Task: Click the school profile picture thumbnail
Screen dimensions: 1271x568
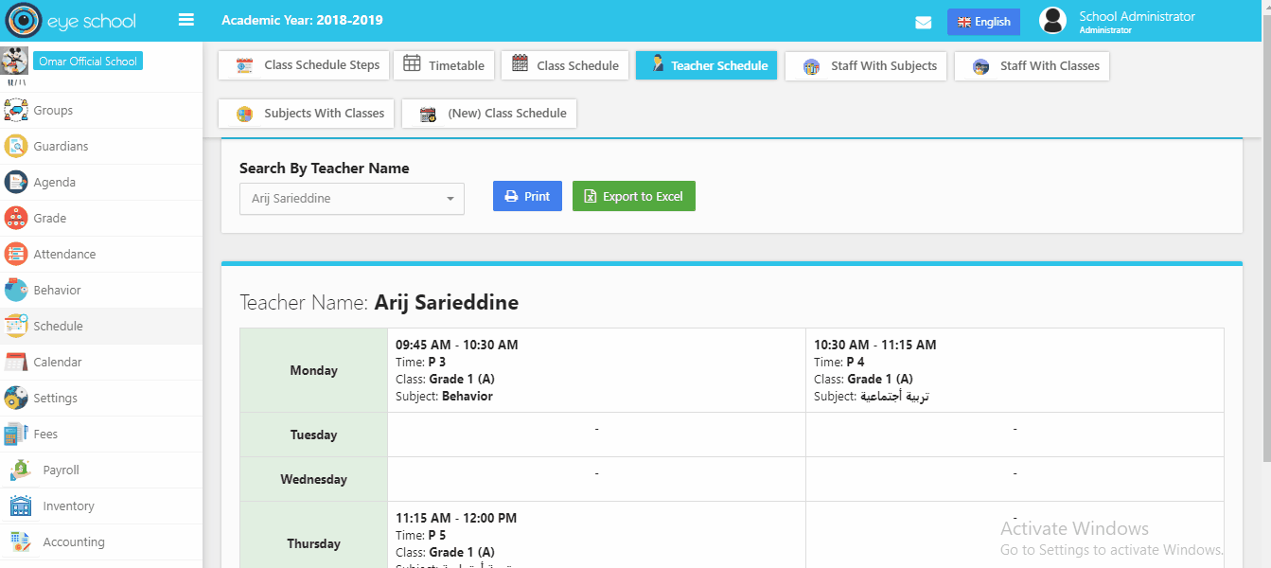Action: 14,61
